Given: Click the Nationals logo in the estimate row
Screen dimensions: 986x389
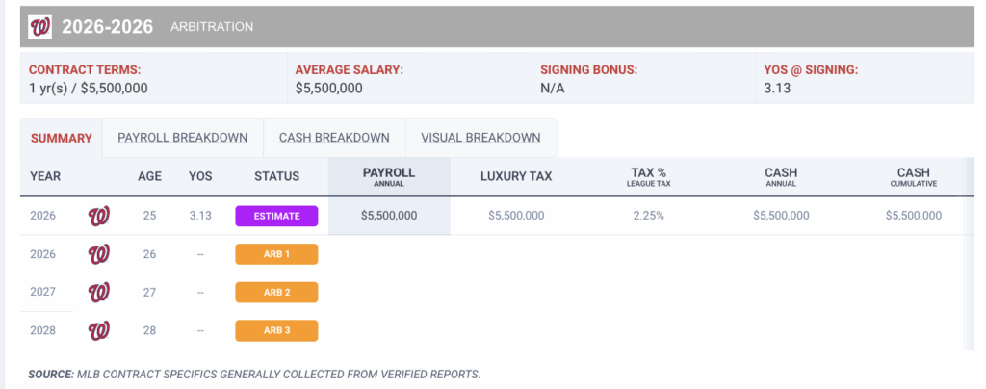Looking at the screenshot, I should pyautogui.click(x=99, y=216).
